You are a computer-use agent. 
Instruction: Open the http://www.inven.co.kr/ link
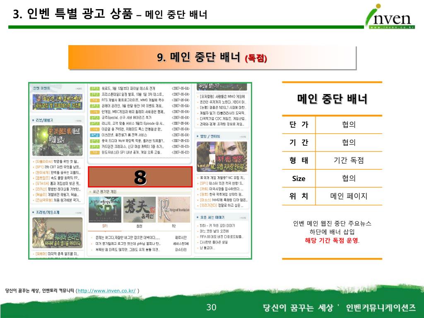[106, 291]
